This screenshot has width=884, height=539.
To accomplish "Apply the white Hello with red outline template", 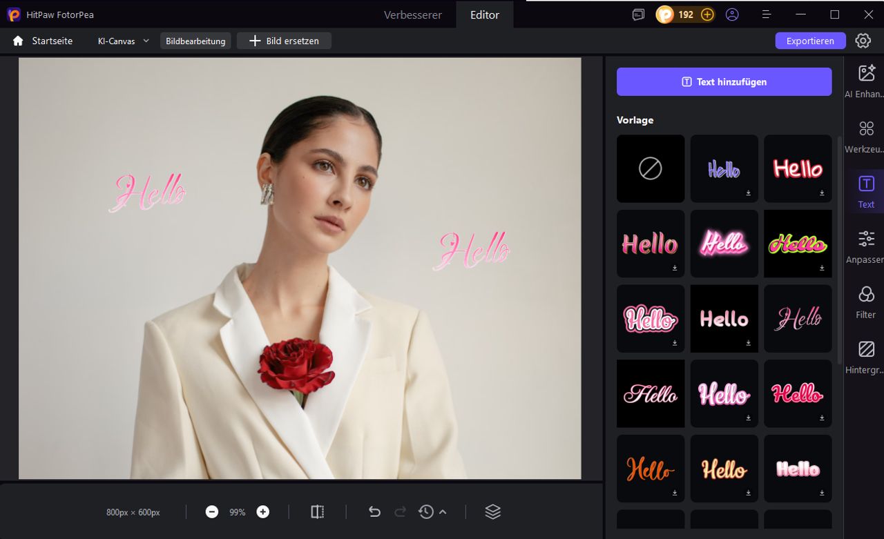I will pyautogui.click(x=798, y=168).
